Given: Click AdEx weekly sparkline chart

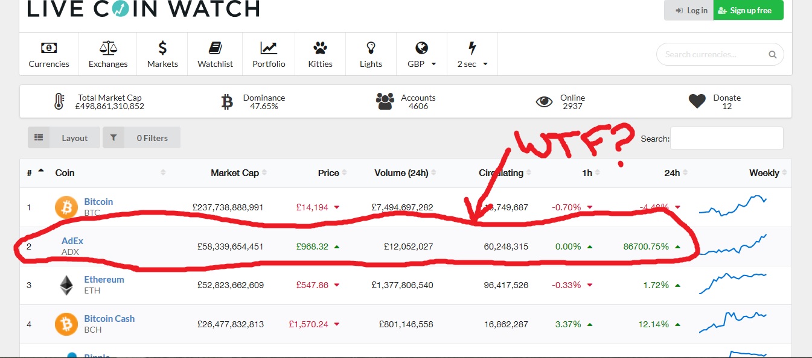Looking at the screenshot, I should tap(733, 245).
